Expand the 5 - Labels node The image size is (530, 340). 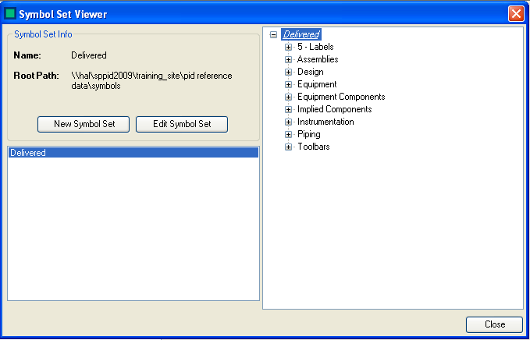(x=288, y=47)
